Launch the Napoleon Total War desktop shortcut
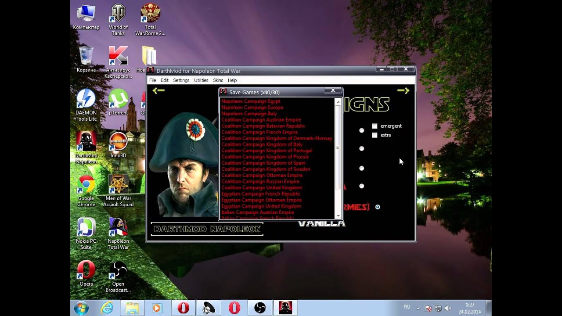Screen dimensions: 562x316 click(x=118, y=233)
